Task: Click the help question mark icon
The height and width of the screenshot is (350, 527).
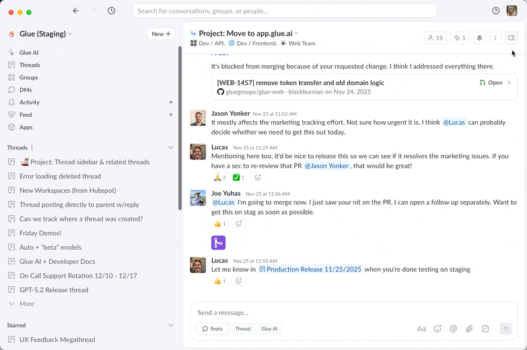Action: (x=496, y=11)
